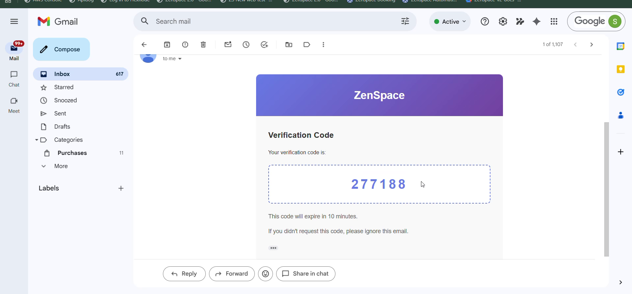Open the Sent folder
Viewport: 632px width, 294px height.
(x=81, y=113)
